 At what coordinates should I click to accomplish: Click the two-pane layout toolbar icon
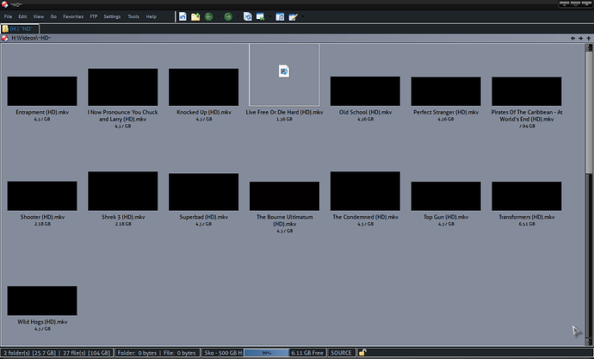pos(280,16)
